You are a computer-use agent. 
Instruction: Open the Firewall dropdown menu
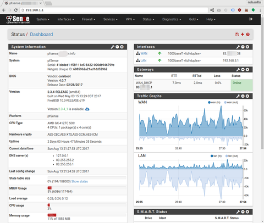(89, 19)
